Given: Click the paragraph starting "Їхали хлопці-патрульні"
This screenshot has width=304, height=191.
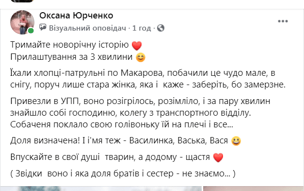Looking at the screenshot, I should pos(148,79).
